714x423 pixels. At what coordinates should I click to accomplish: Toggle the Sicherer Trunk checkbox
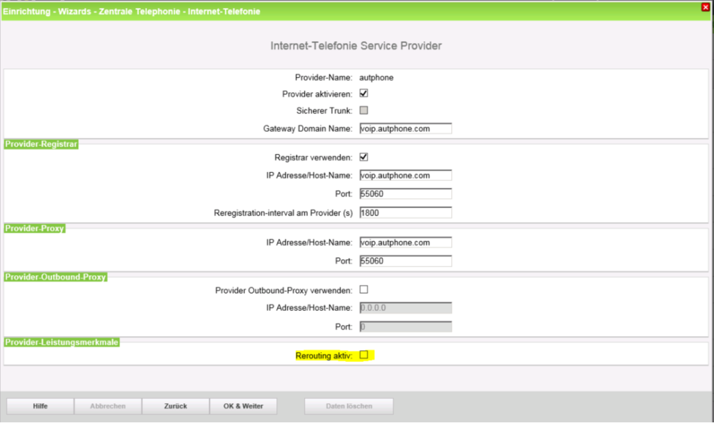pyautogui.click(x=364, y=110)
